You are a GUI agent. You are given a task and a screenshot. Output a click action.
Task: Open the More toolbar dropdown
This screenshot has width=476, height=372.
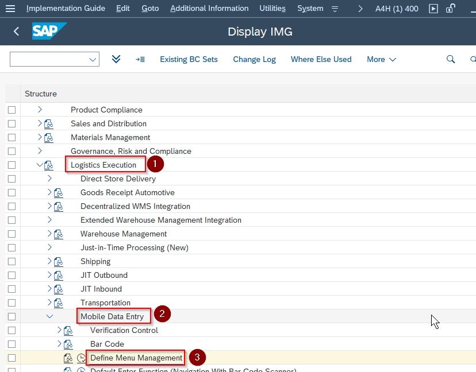click(x=381, y=60)
